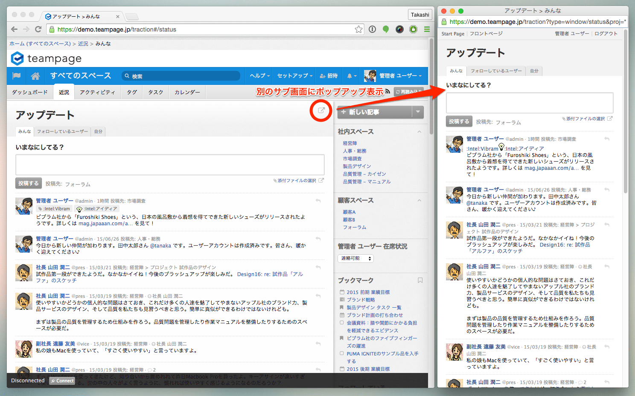Open the Updates pop-out window icon in main browser
Screen dimensions: 635x396
coord(321,110)
